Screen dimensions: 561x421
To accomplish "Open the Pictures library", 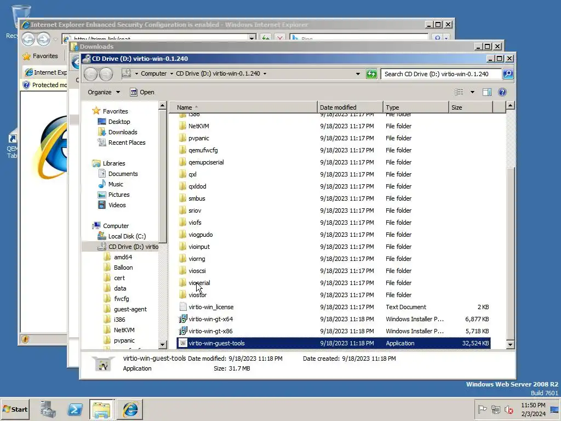I will [118, 195].
